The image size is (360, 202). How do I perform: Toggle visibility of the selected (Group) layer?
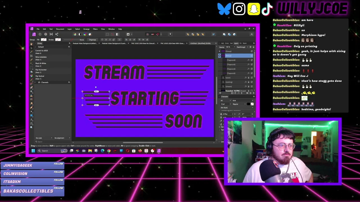coord(252,56)
